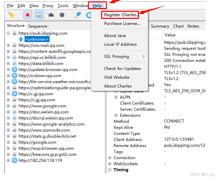Click the blue pen compose icon
The width and height of the screenshot is (217, 178).
[x=78, y=15]
